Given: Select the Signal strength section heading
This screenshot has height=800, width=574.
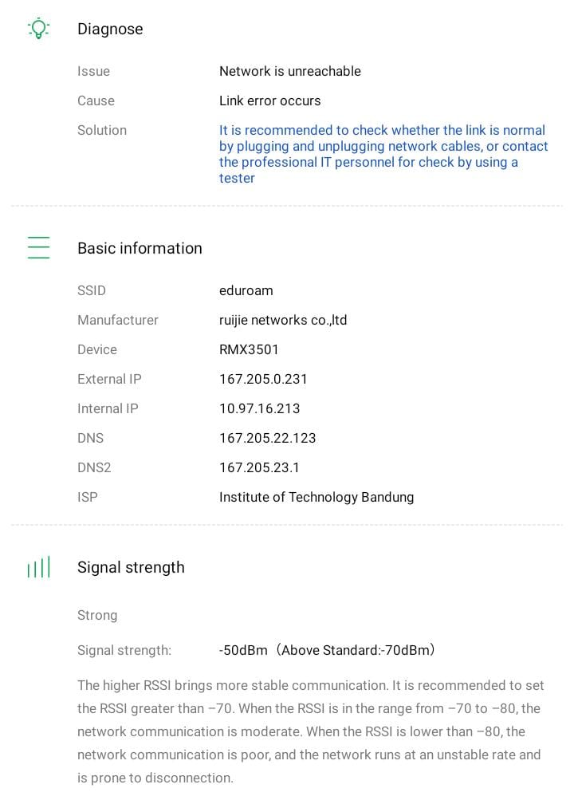Looking at the screenshot, I should pyautogui.click(x=131, y=567).
